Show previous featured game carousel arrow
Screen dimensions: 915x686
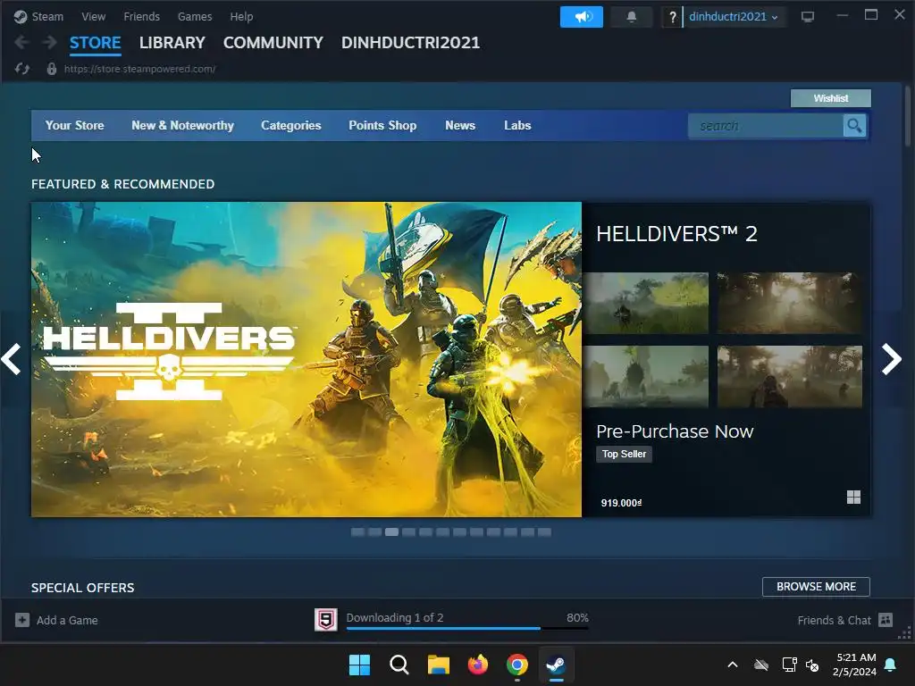[11, 359]
